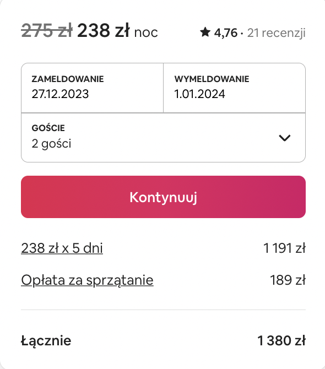Continue booking with Kontynuuj button
This screenshot has height=369, width=325.
[163, 197]
